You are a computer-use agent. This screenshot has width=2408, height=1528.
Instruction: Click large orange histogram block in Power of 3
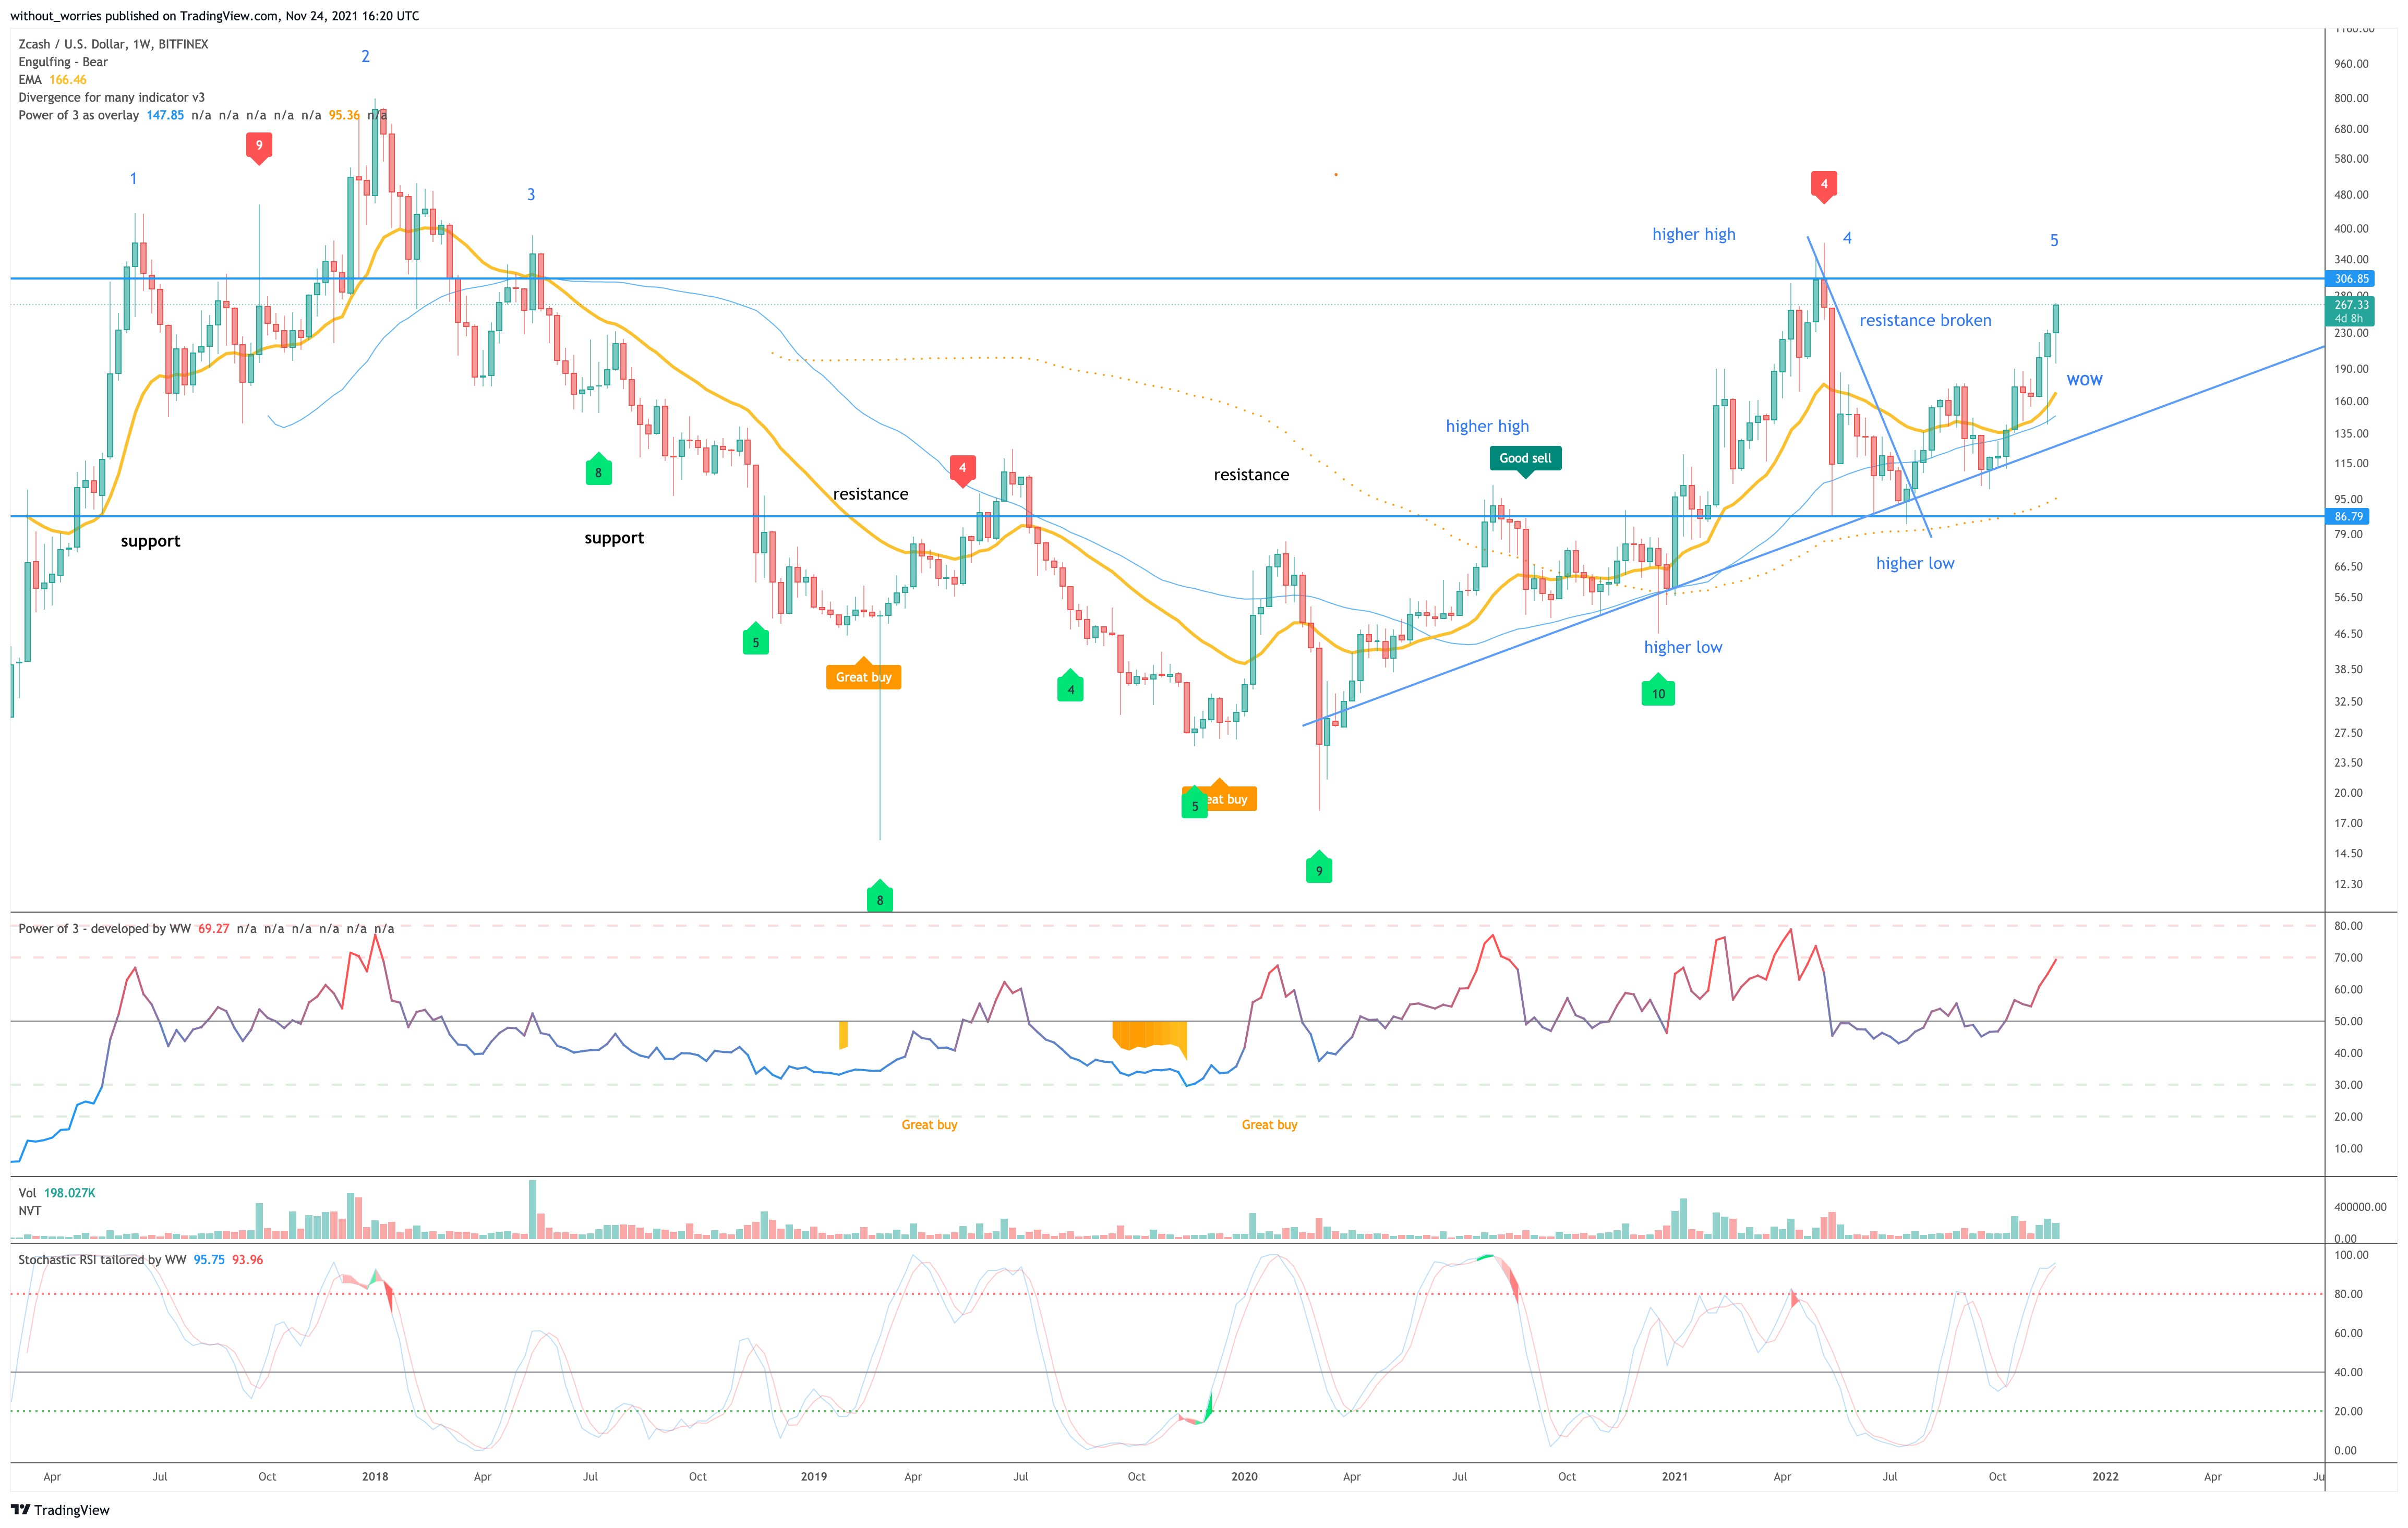click(1150, 1036)
